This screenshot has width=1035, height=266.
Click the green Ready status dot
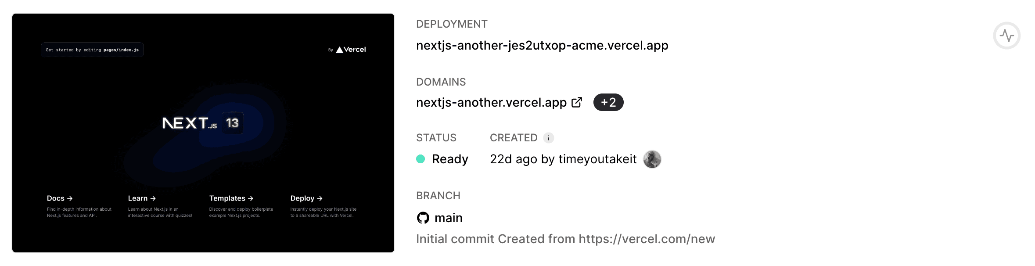(x=420, y=159)
